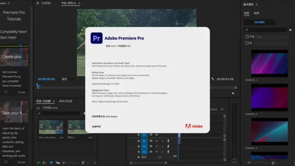Open the 媒体浏览器 tab

click(x=66, y=101)
